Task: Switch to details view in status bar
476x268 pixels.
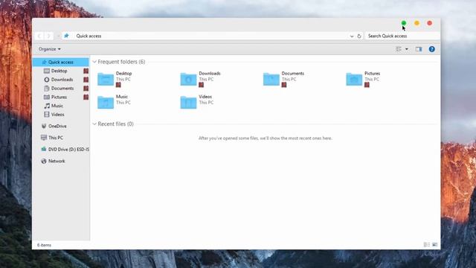Action: 426,245
